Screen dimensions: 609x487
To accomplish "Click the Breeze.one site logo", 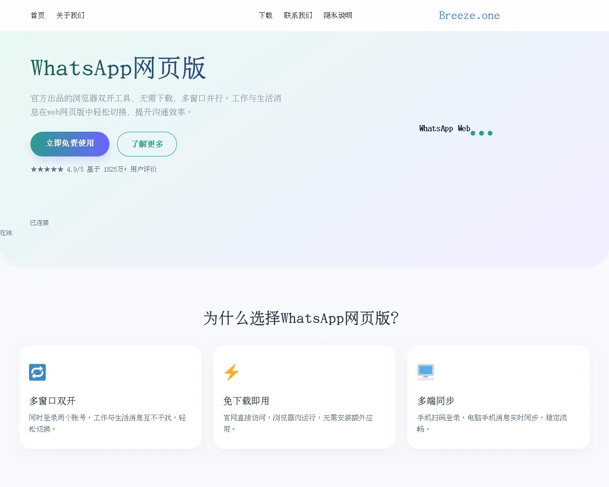I will pos(469,15).
